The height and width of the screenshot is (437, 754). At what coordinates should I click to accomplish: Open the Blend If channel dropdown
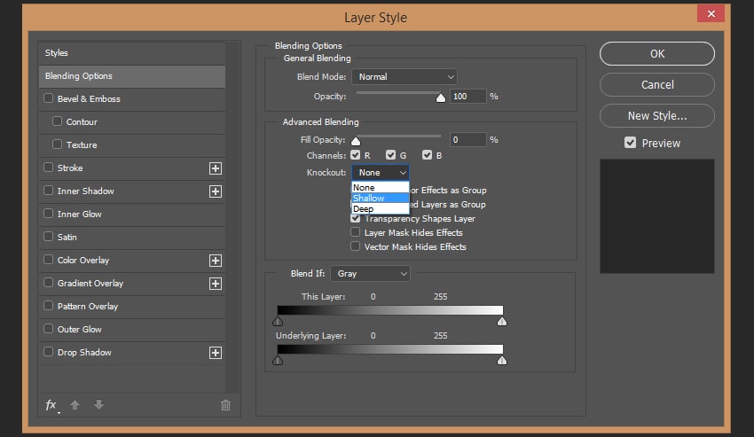pos(370,274)
